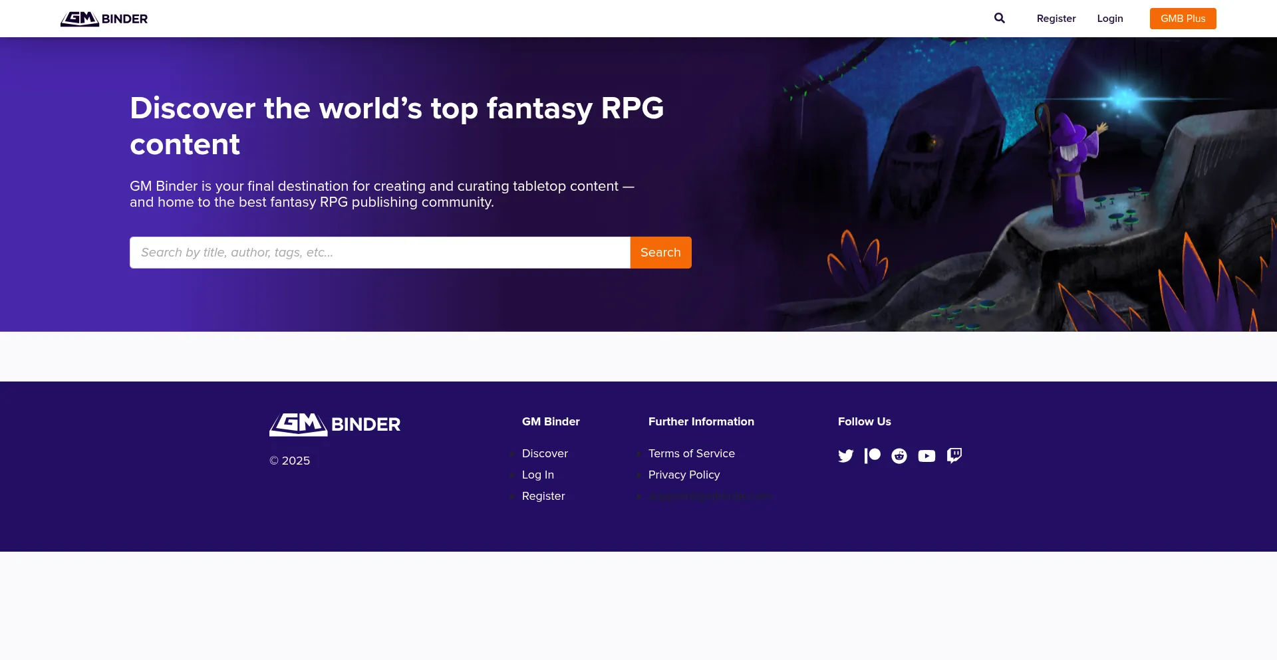The image size is (1277, 660).
Task: Click the GM Binder logo in top navbar
Action: click(104, 19)
